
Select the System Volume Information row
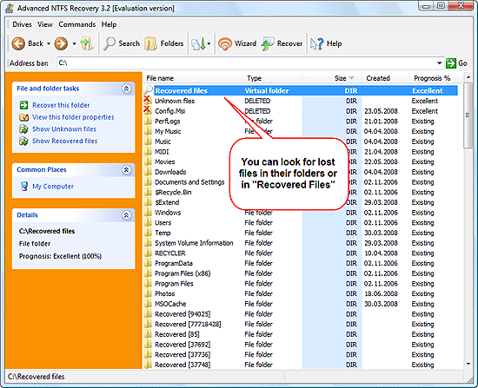tap(301, 243)
